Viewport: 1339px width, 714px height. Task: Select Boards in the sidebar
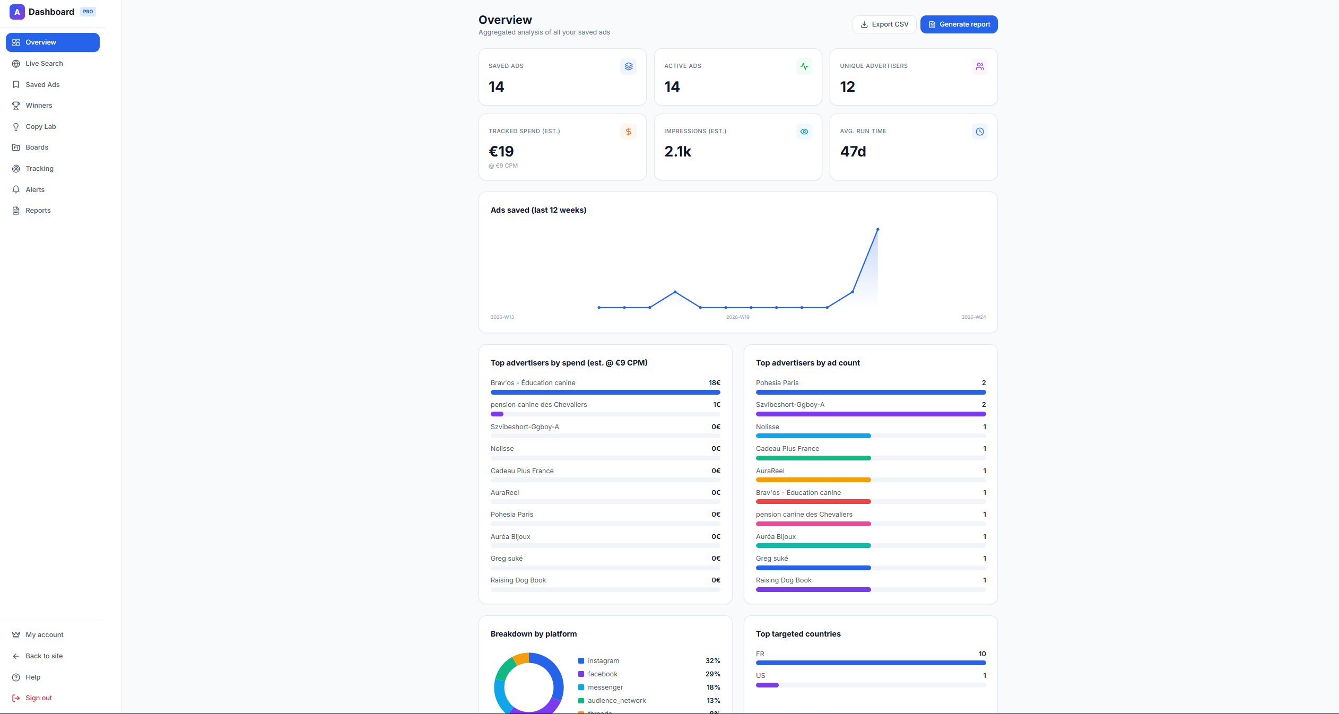[53, 147]
